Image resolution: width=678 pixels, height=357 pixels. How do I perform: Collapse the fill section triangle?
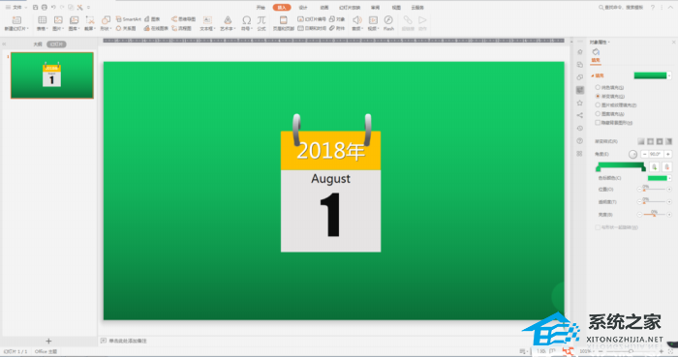point(593,75)
